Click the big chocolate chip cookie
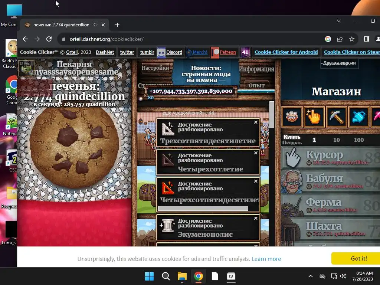Screen dimensions: 380x285 [x=74, y=148]
